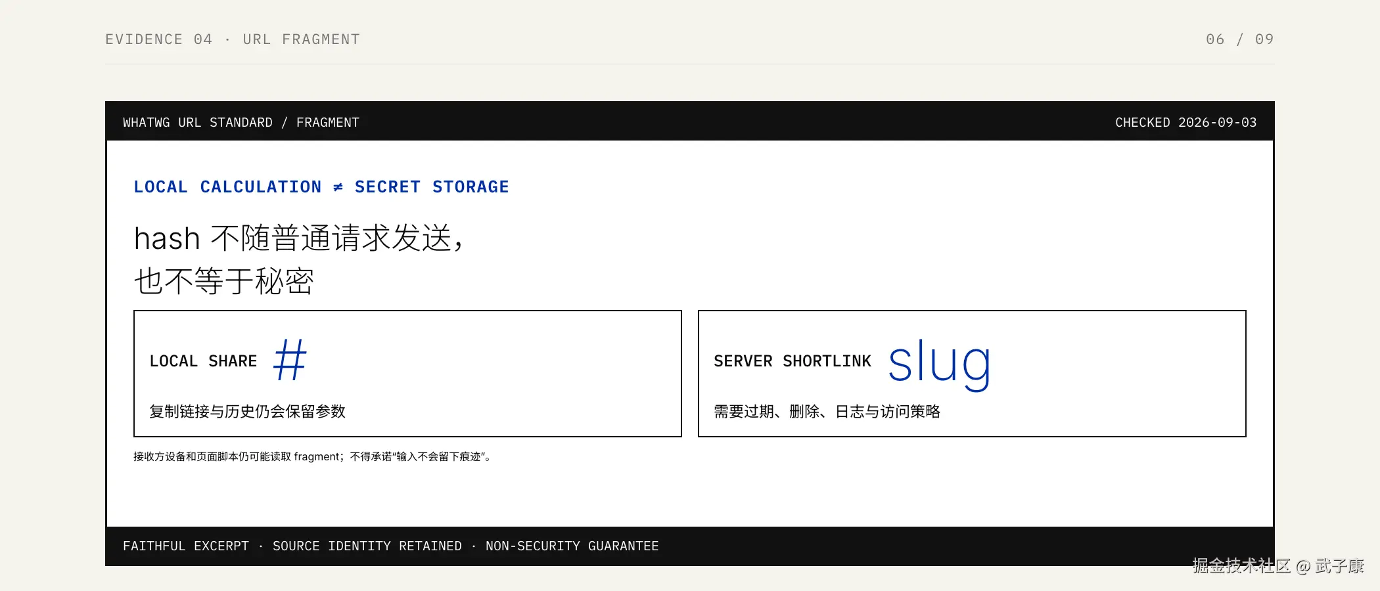Viewport: 1380px width, 591px height.
Task: Click SOURCE IDENTITY RETAINED footer text
Action: pos(367,546)
